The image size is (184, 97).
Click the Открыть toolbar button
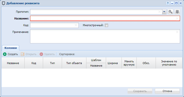tap(29, 54)
